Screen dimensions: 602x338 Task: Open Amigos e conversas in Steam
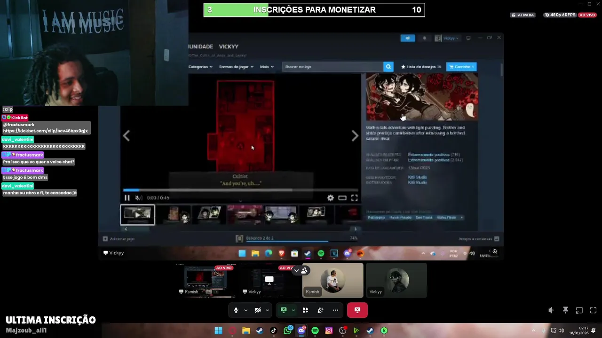(x=479, y=238)
